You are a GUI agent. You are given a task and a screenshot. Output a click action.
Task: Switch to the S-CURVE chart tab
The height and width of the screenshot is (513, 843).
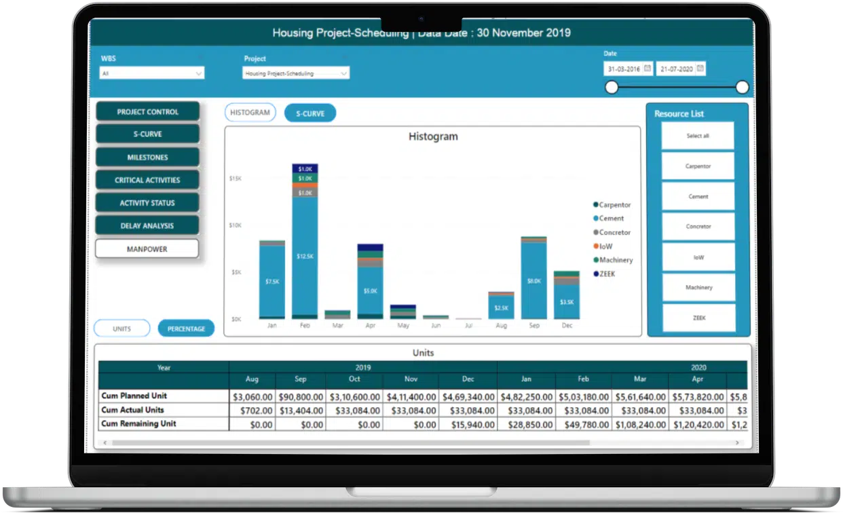tap(310, 113)
